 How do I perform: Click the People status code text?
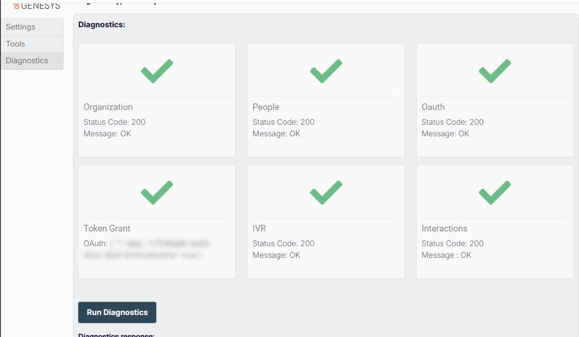[283, 122]
